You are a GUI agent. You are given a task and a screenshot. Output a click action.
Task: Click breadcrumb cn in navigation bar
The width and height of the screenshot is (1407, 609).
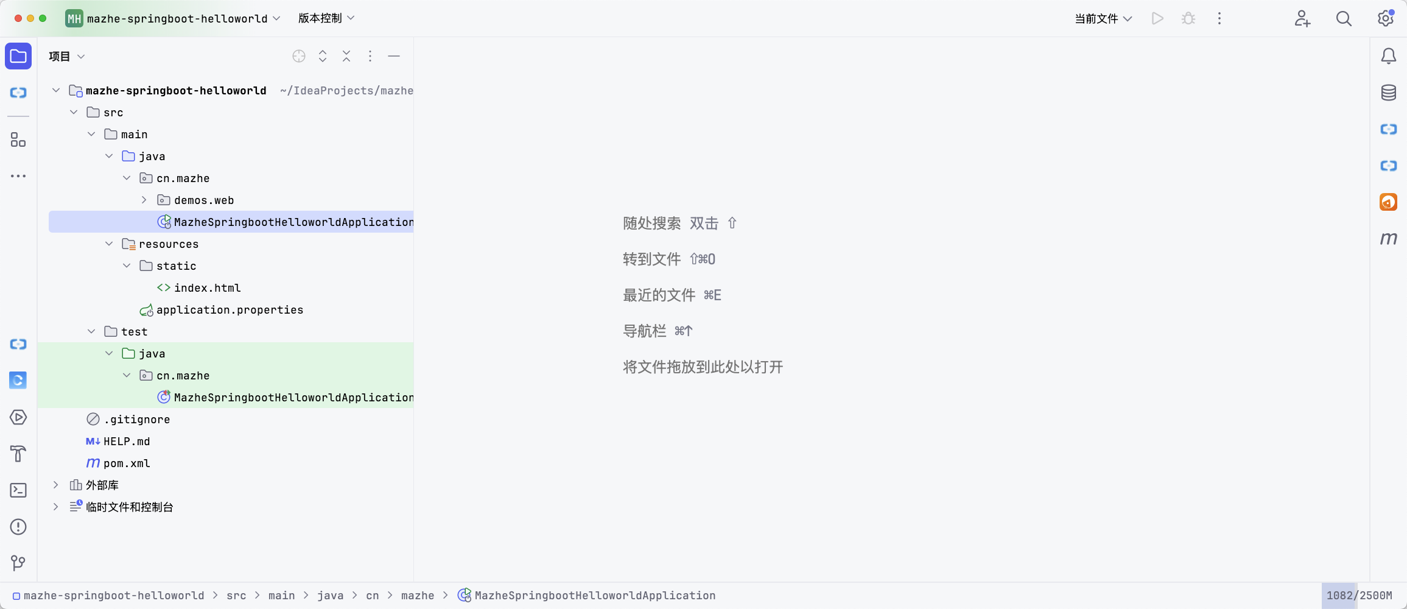372,596
